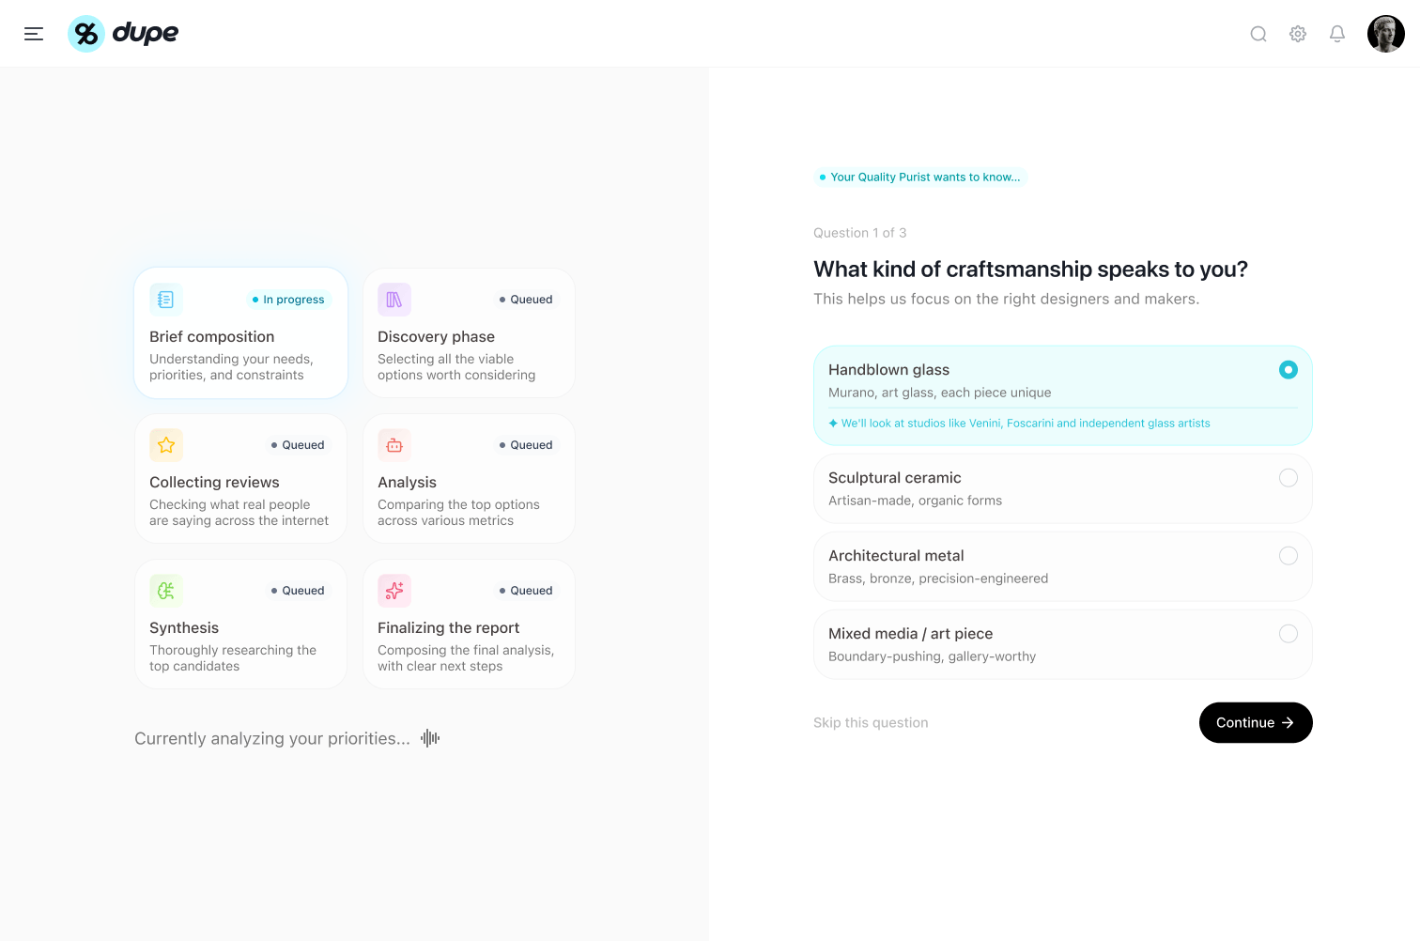Select the Handblown glass radio button
Screen dimensions: 1420x941
point(1289,370)
